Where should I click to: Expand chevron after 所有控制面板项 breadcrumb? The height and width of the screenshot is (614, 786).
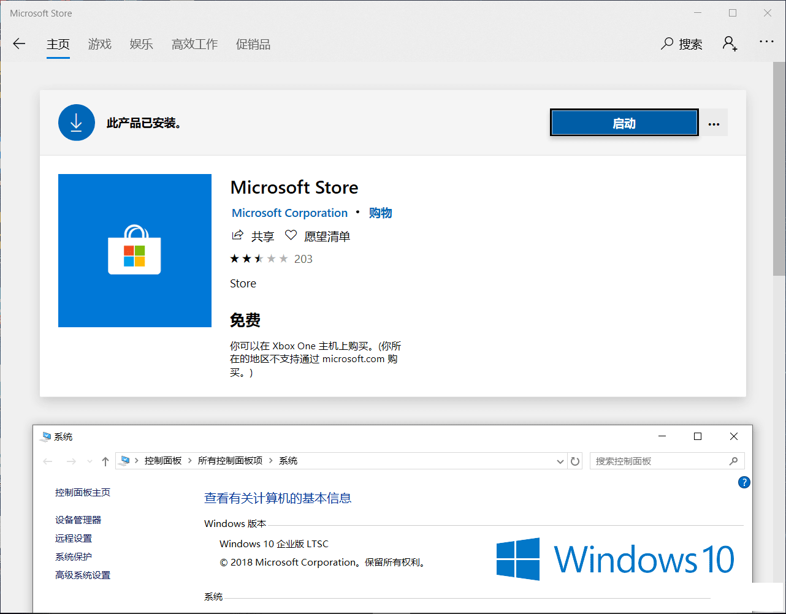(271, 461)
